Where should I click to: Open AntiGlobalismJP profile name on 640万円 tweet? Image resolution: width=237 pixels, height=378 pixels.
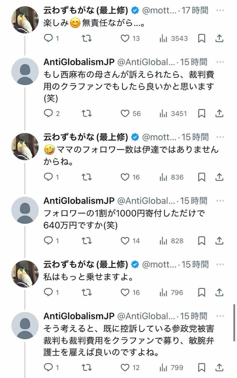coord(79,201)
